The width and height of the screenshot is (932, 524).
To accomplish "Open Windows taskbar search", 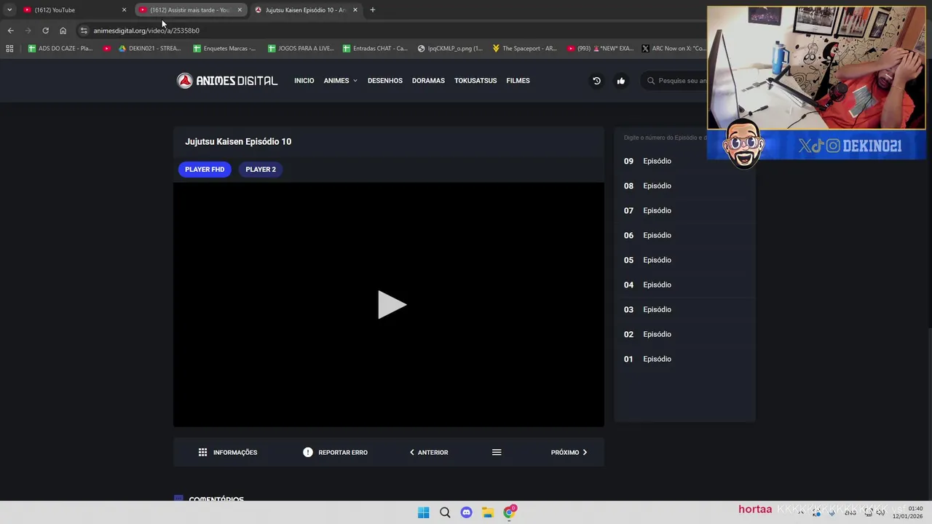I will [x=445, y=512].
